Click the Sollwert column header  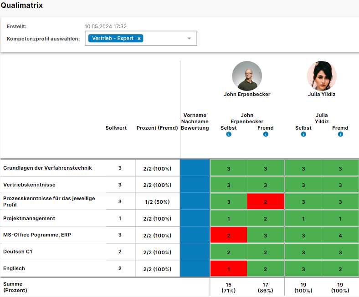[116, 128]
